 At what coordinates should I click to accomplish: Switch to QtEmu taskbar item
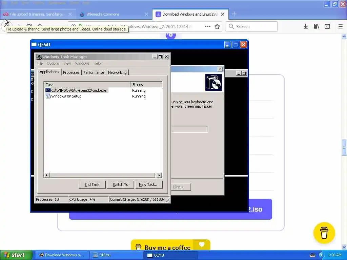(x=117, y=255)
